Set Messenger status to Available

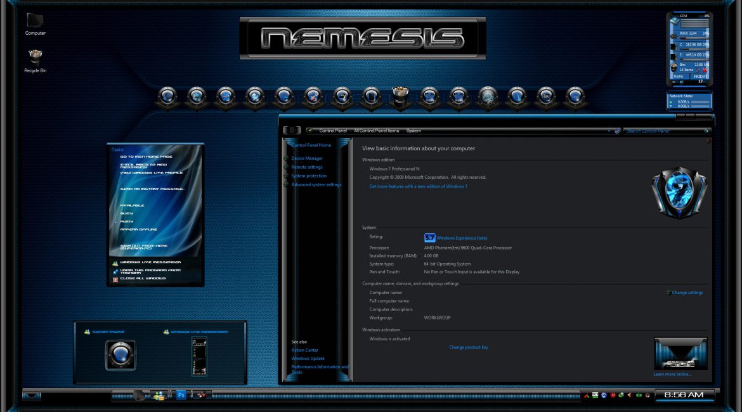(132, 205)
